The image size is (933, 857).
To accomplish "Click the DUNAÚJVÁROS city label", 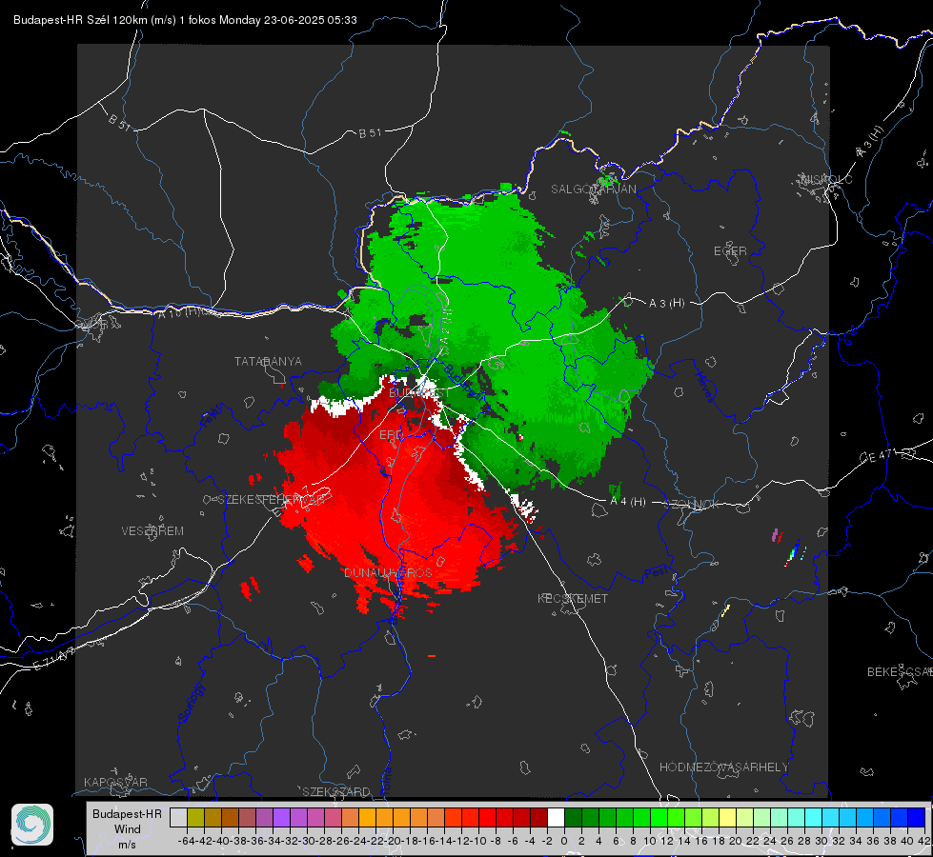I will pyautogui.click(x=388, y=572).
